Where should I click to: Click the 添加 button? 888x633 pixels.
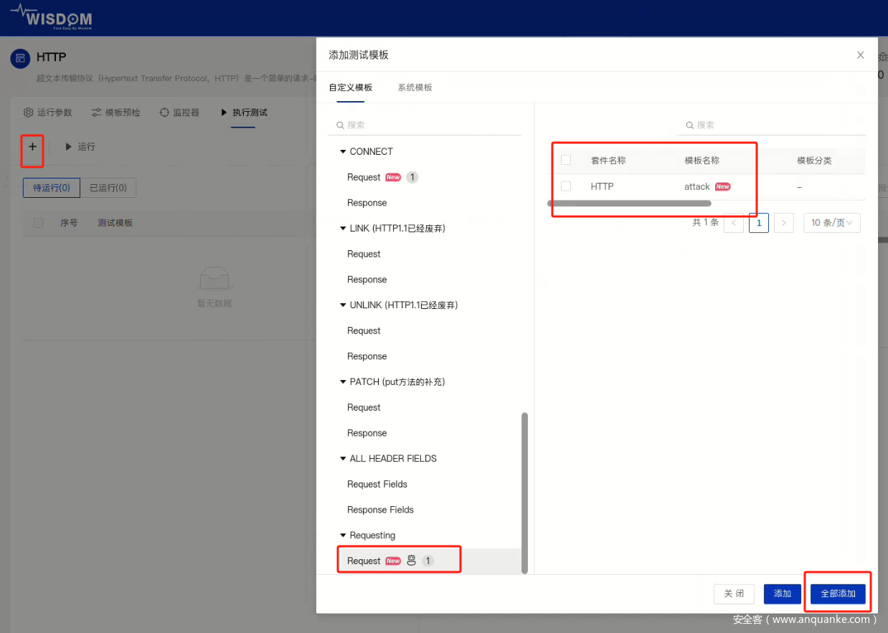click(782, 594)
